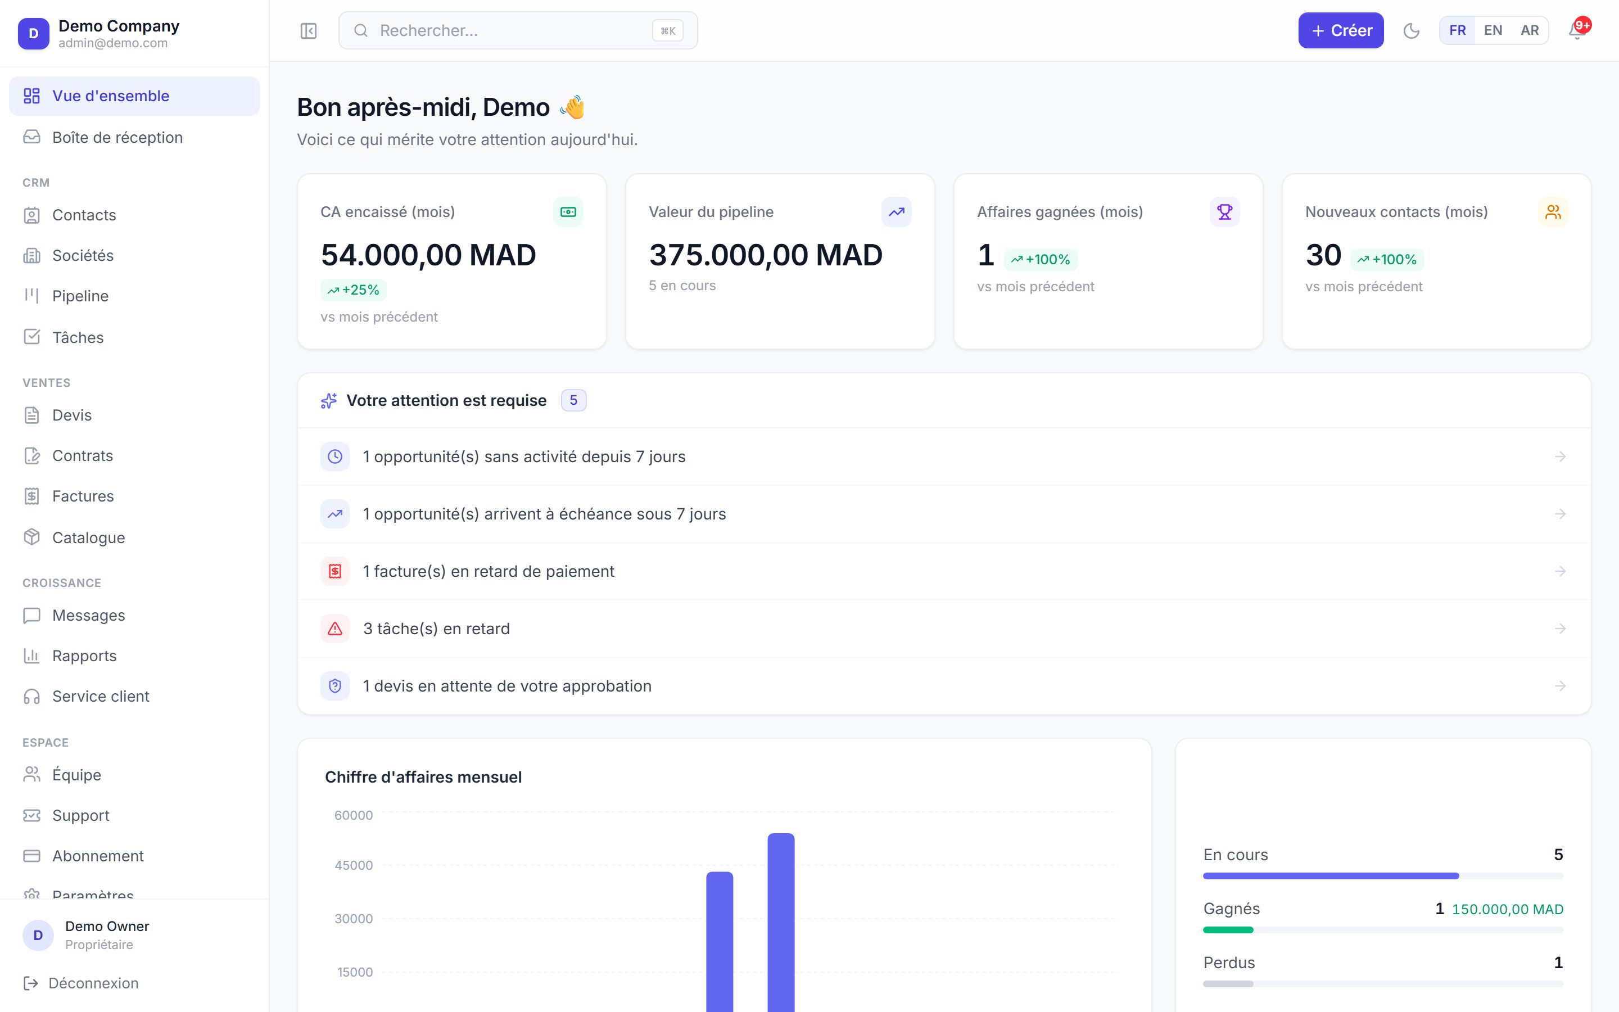Open notifications bell icon

(1577, 31)
